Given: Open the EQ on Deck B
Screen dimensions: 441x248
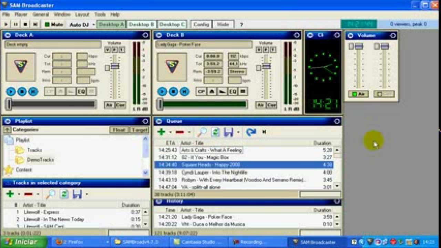Looking at the screenshot, I should point(233,91).
